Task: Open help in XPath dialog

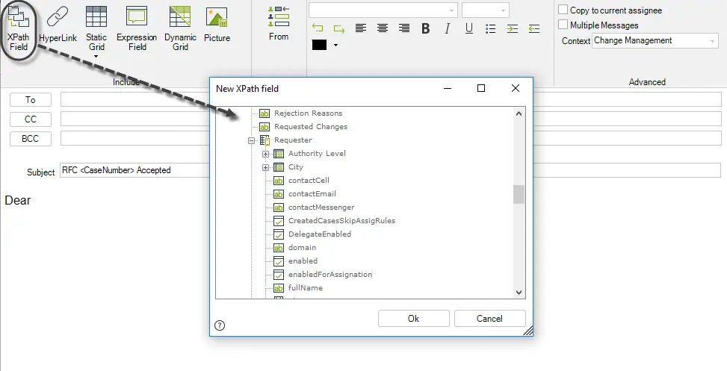Action: pyautogui.click(x=220, y=325)
